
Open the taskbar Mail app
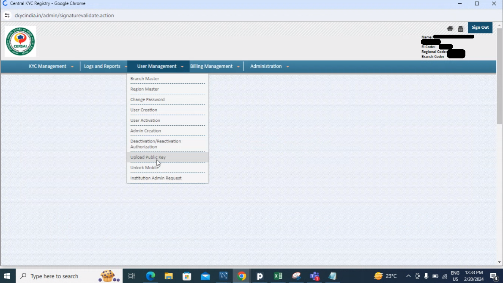[205, 276]
